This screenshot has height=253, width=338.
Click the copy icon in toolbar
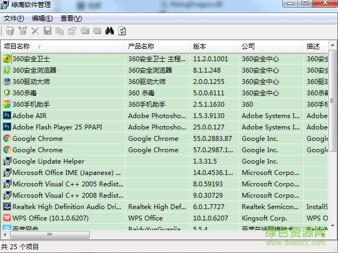click(x=60, y=31)
